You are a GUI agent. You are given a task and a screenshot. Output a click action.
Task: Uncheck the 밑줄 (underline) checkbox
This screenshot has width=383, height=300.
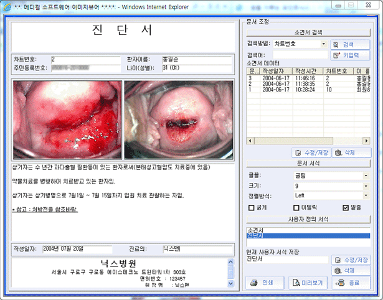pos(346,207)
